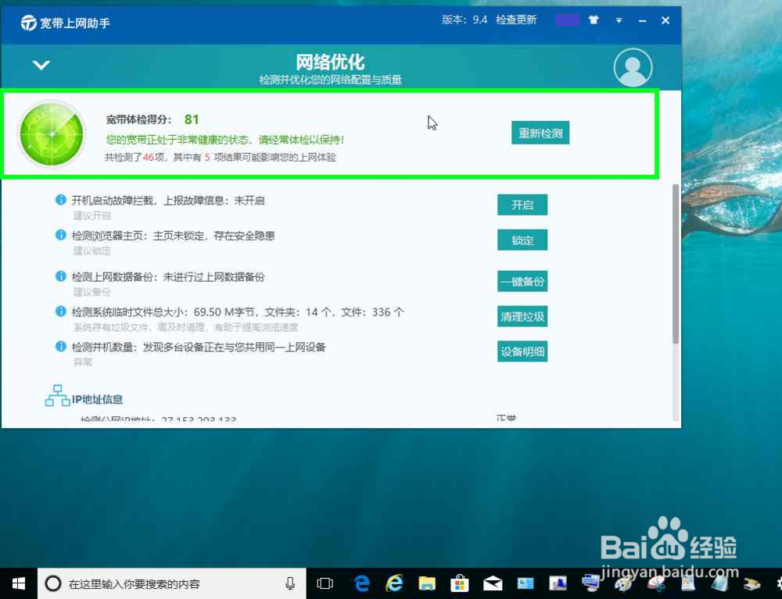This screenshot has height=599, width=782.
Task: Click the Task View icon on taskbar
Action: coord(325,583)
